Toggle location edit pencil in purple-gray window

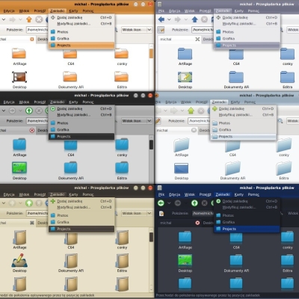click(x=161, y=30)
